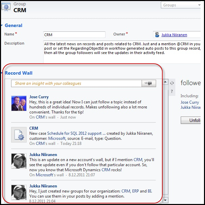This screenshot has height=205, width=205.
Task: Click the "Including:" label
Action: 189,96
